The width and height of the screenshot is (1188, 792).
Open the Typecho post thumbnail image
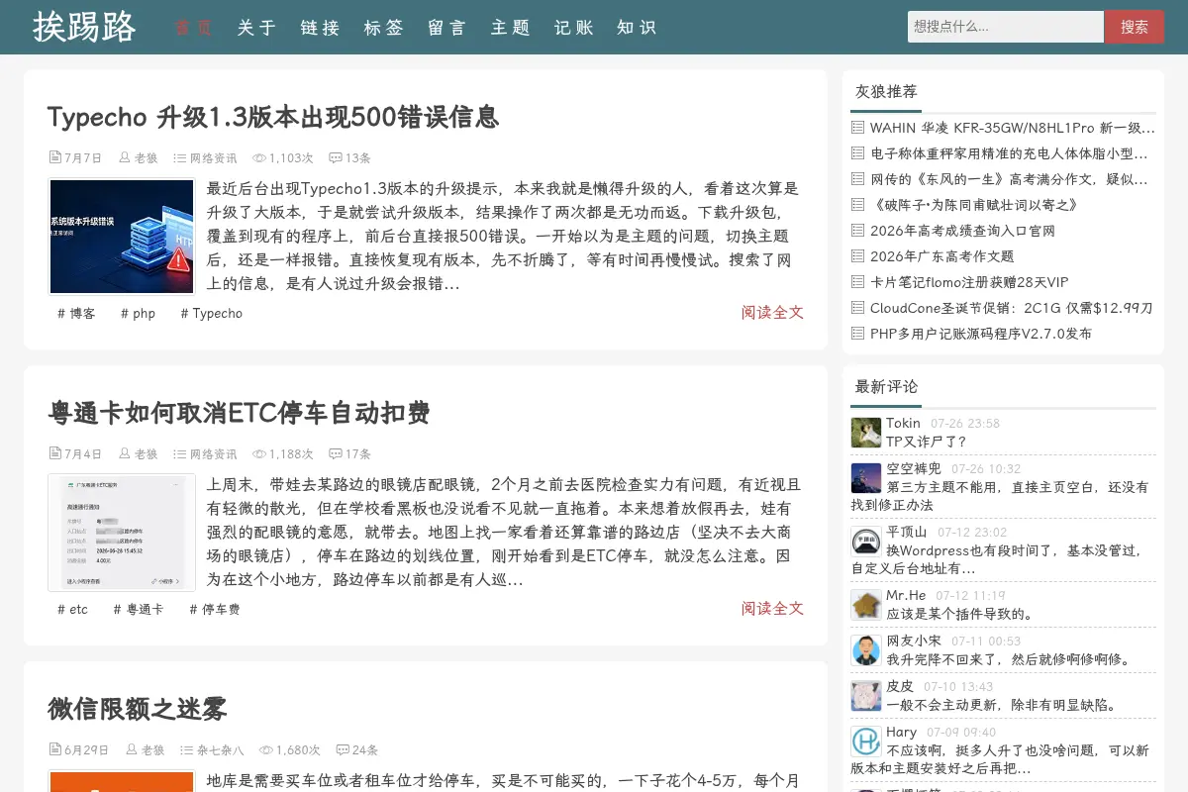pyautogui.click(x=122, y=237)
